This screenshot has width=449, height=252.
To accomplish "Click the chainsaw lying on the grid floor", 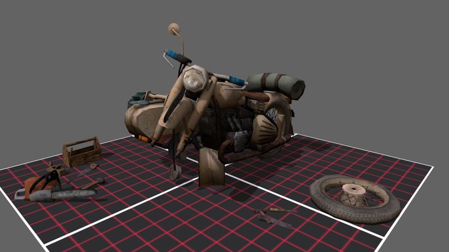I will [x=56, y=188].
